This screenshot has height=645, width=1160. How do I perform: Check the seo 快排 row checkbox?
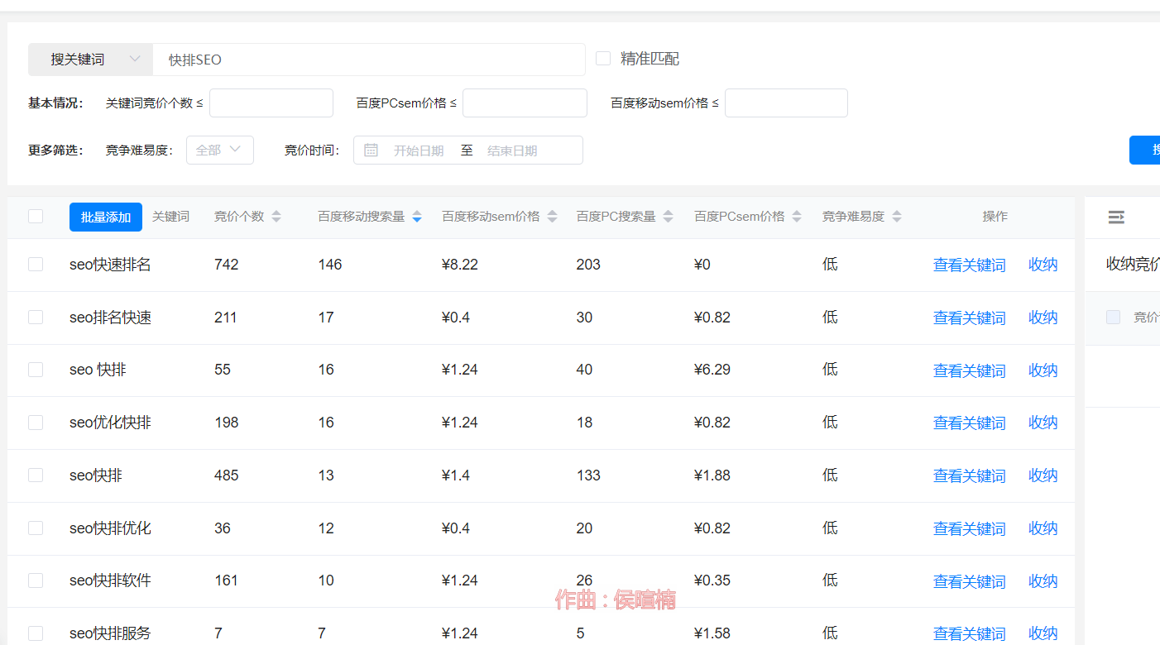[36, 370]
